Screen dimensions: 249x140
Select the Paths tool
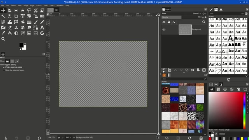35,28
